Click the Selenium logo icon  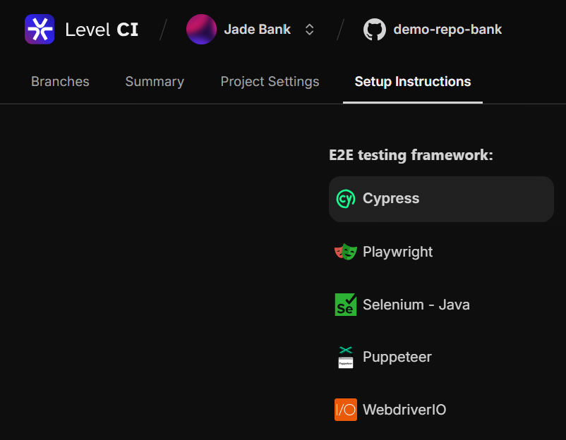[x=346, y=305]
